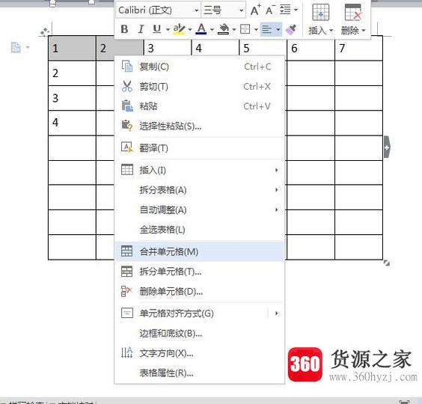422x404 pixels.
Task: Click the 插入 table insert icon
Action: (320, 13)
